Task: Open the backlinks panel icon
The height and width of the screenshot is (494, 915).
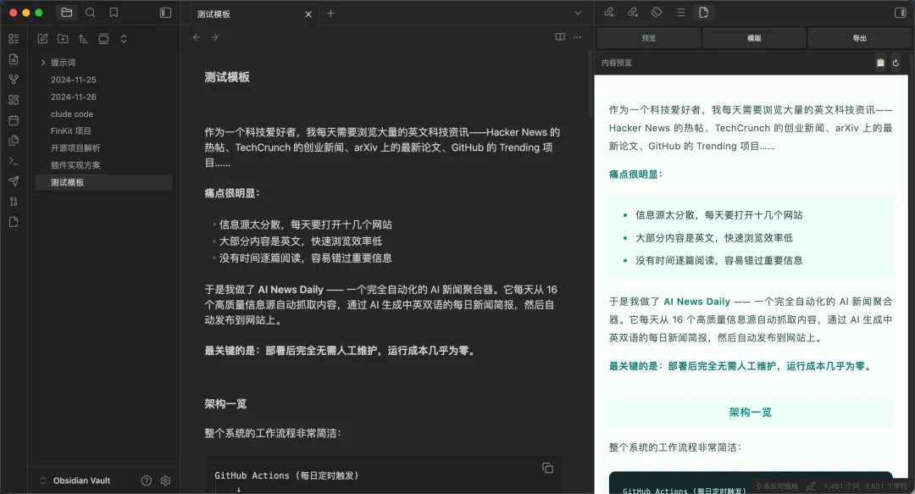Action: [x=609, y=12]
